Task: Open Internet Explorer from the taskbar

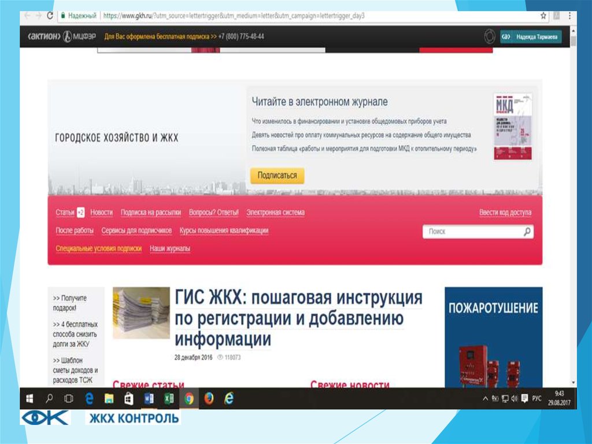Action: point(229,399)
